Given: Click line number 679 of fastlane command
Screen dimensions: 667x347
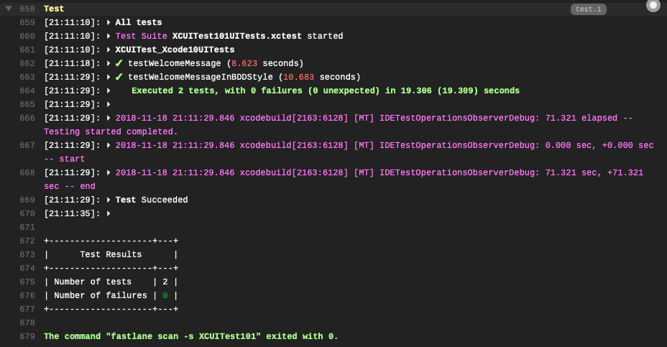Looking at the screenshot, I should click(27, 336).
